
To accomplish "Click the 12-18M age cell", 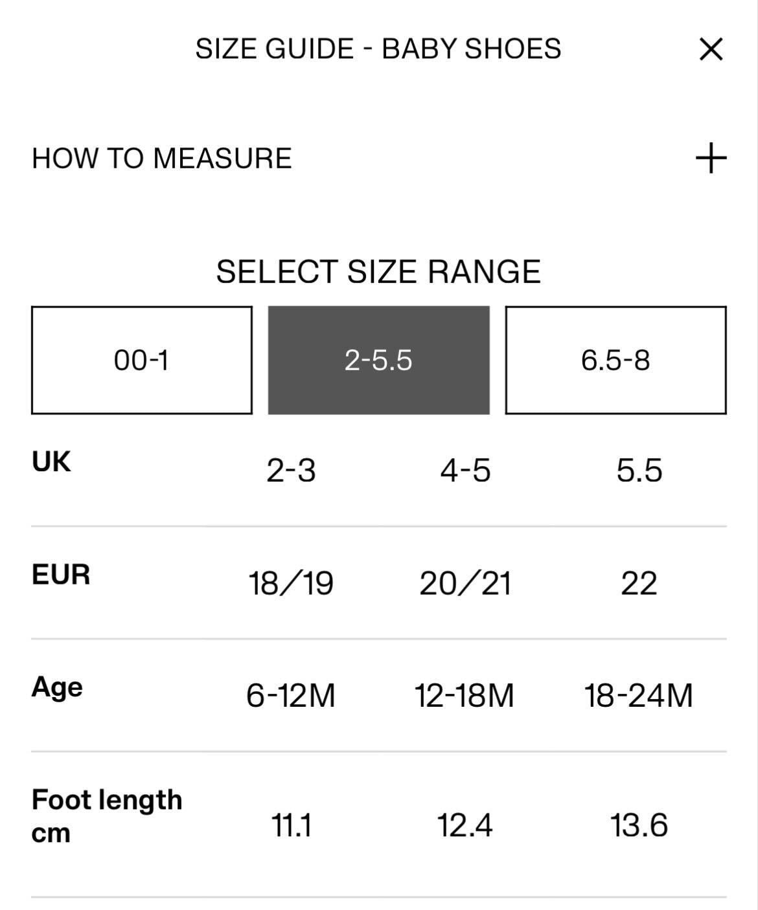I will [465, 696].
